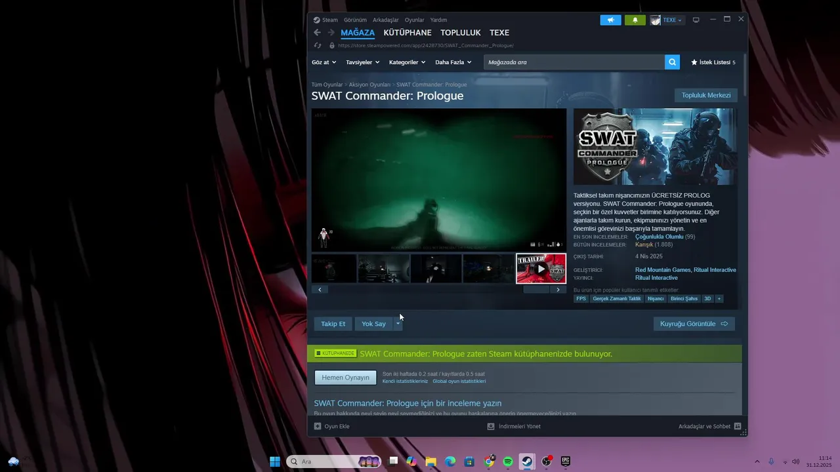This screenshot has height=472, width=840.
Task: Click the Big Picture mode monitor icon
Action: coord(696,20)
